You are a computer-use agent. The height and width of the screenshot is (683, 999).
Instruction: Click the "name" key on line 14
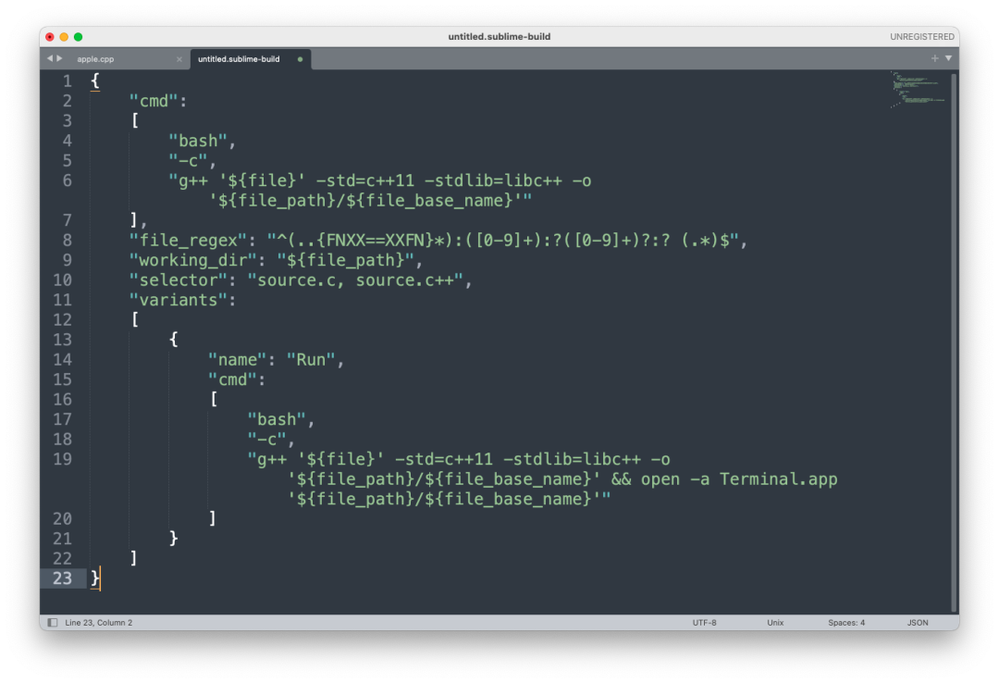pos(237,360)
